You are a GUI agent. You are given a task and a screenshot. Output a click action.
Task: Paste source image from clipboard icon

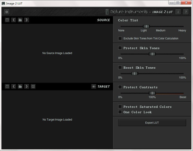pos(7,20)
